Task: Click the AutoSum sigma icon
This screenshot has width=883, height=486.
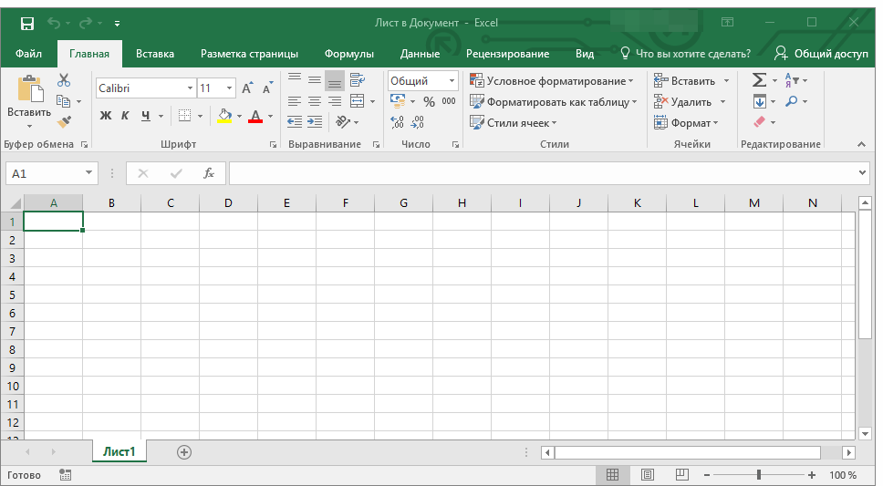Action: (759, 80)
